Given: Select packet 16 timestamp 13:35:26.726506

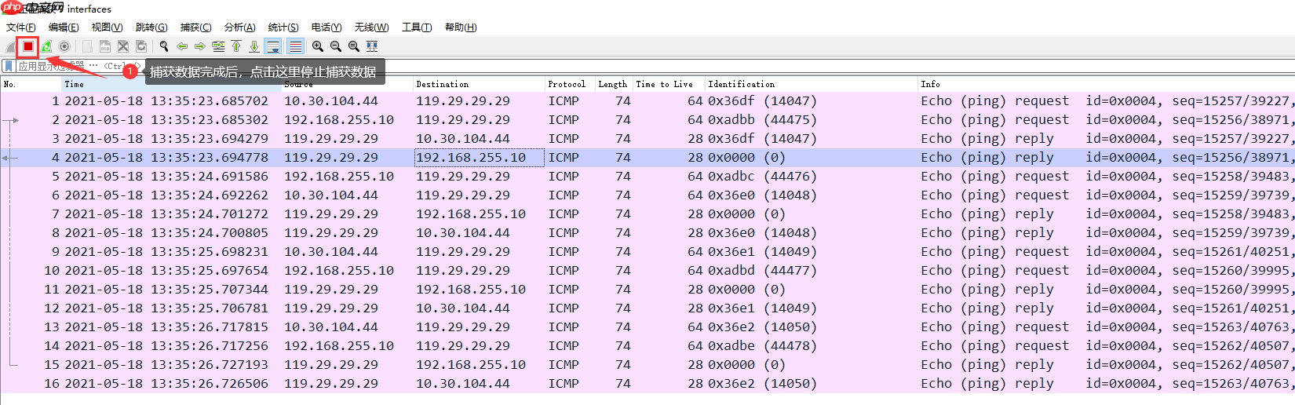Looking at the screenshot, I should point(166,384).
